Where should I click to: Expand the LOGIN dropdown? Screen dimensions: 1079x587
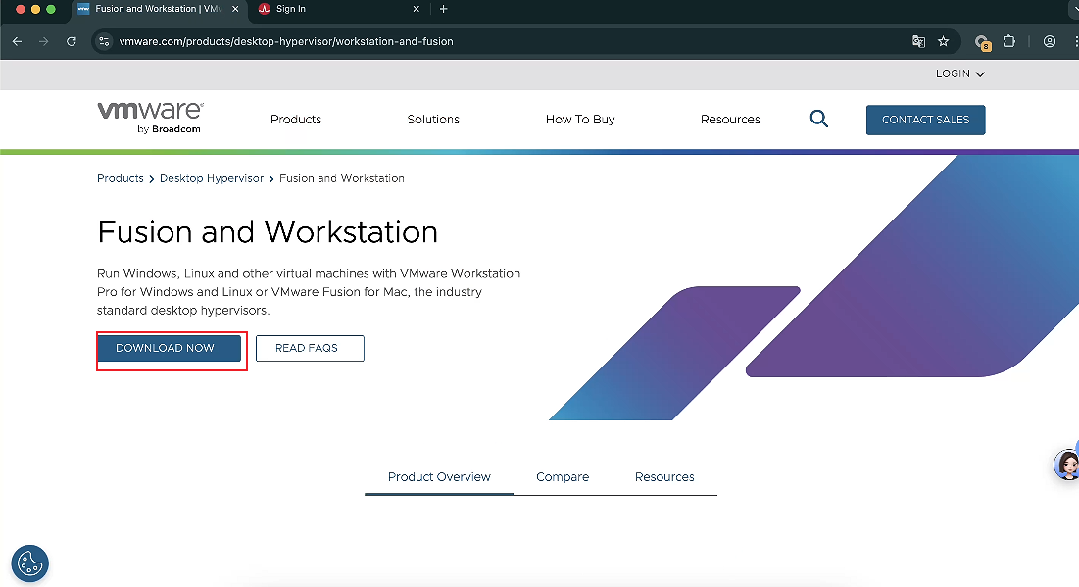pyautogui.click(x=960, y=73)
